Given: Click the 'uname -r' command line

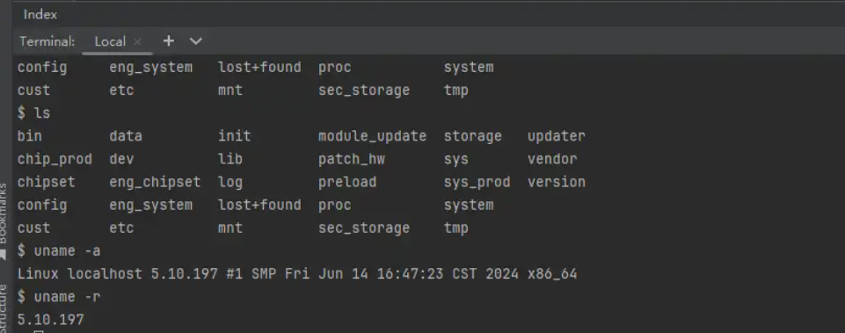Looking at the screenshot, I should pos(59,297).
